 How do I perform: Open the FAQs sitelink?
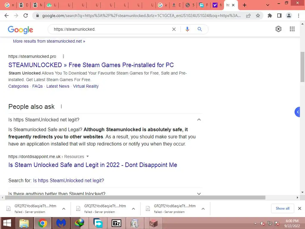tap(37, 86)
